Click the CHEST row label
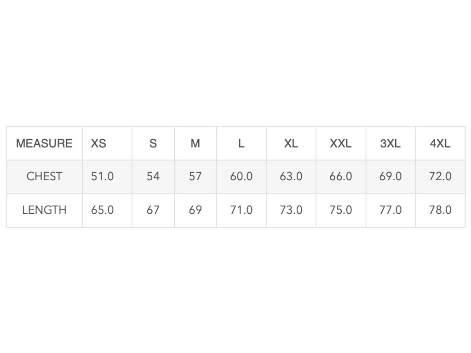This screenshot has width=471, height=353. click(44, 176)
